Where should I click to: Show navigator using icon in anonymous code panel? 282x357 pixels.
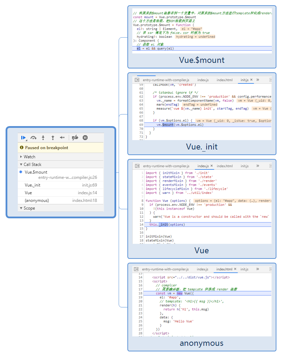136,269
